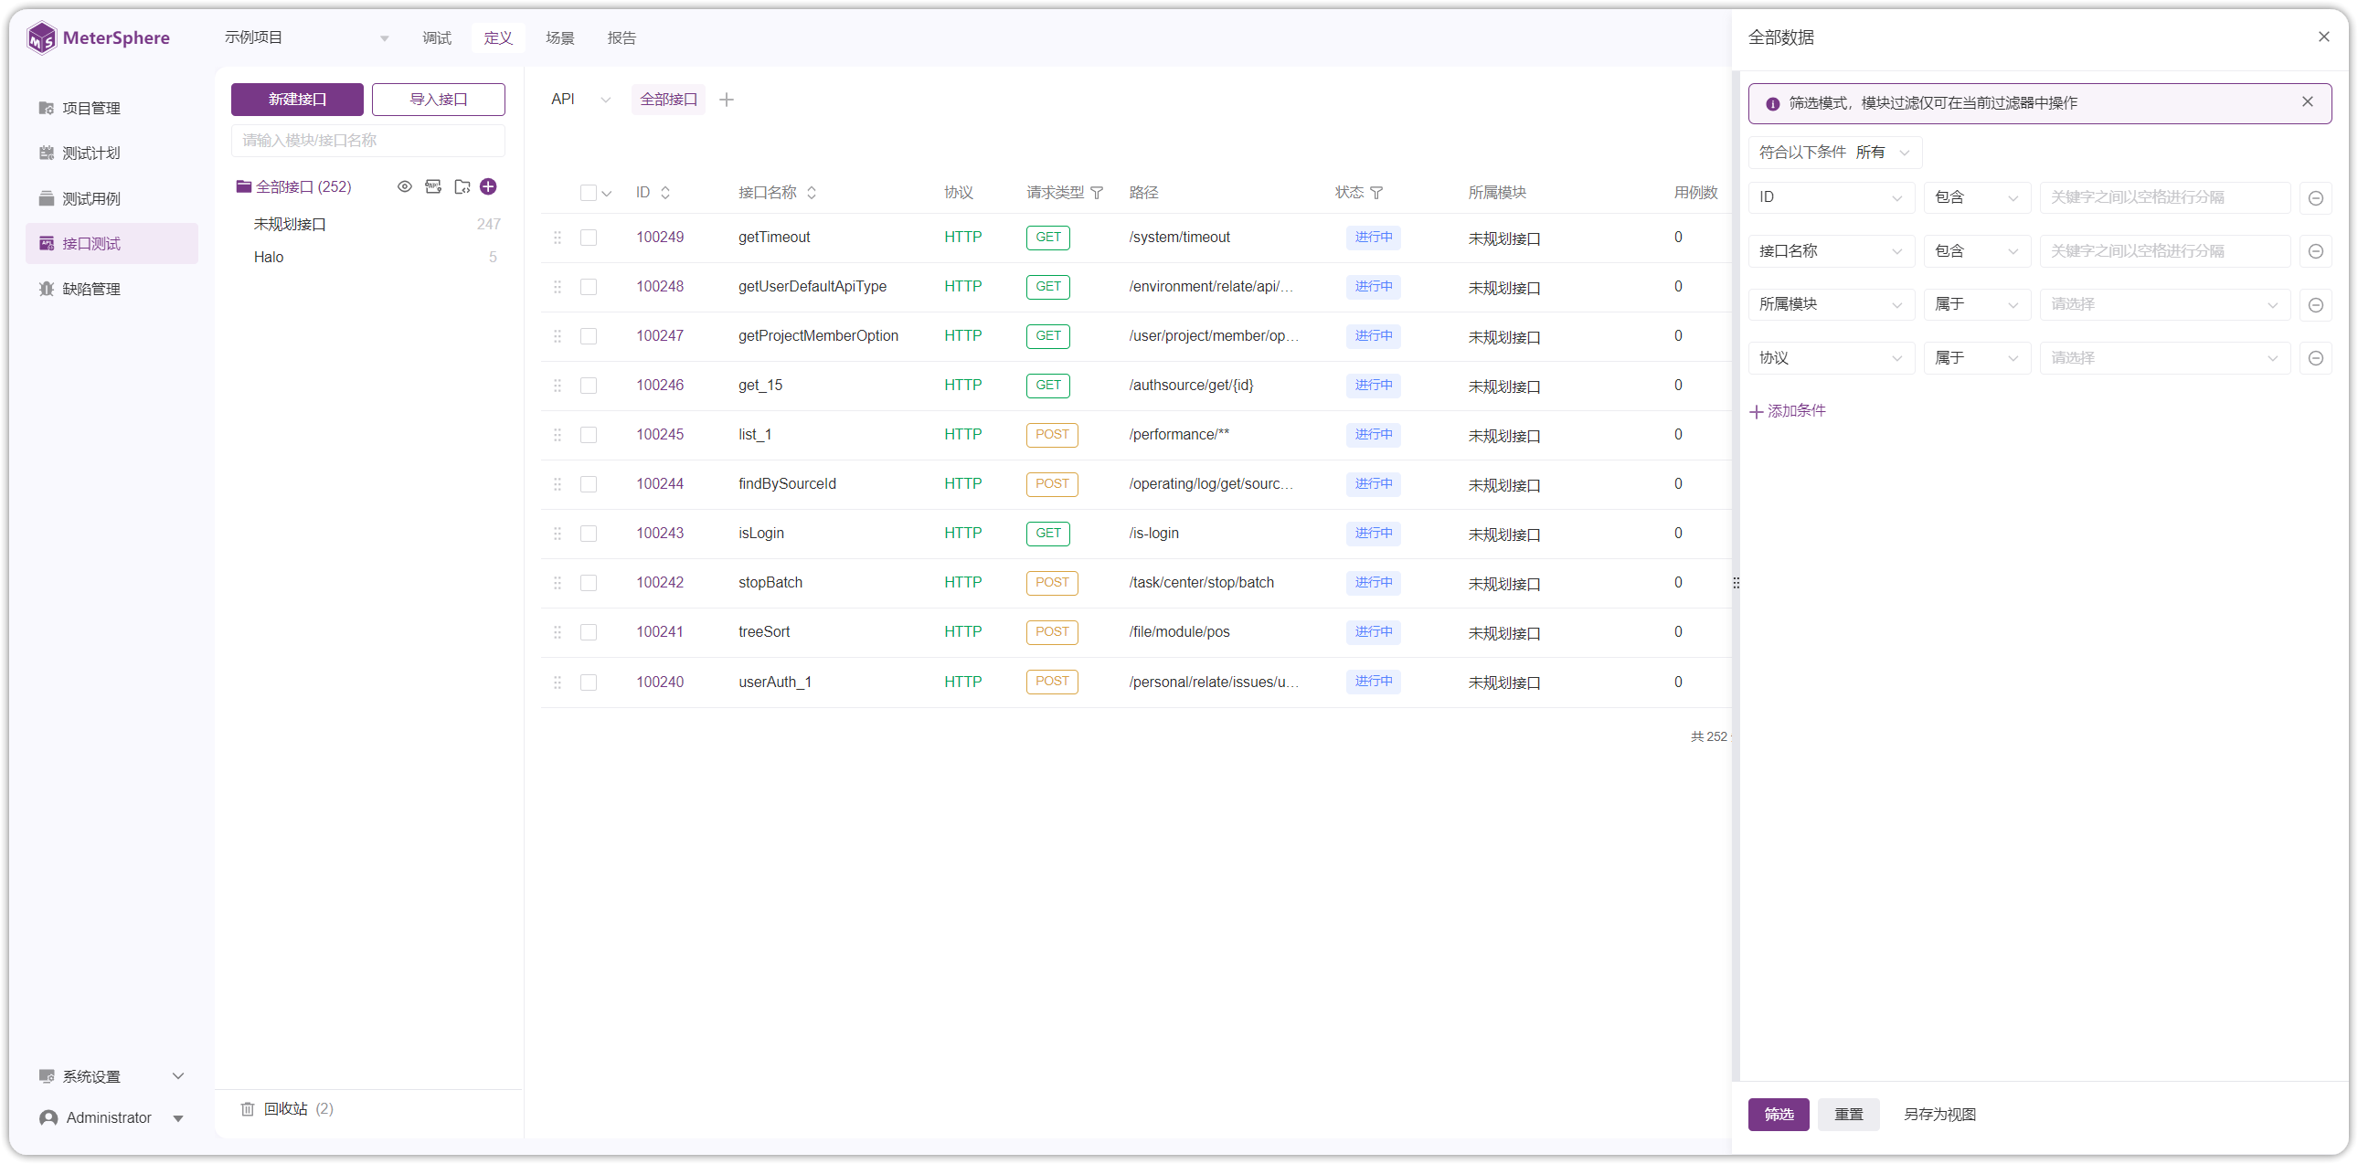
Task: Switch to the 调试 tab
Action: click(x=437, y=37)
